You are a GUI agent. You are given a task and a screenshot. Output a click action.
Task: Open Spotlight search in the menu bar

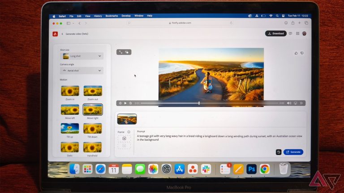tap(277, 16)
